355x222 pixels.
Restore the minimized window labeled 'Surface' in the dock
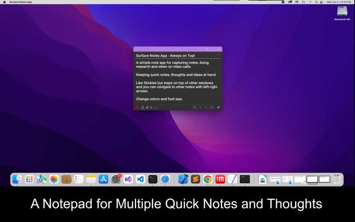tap(312, 179)
